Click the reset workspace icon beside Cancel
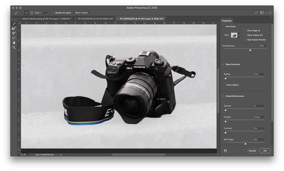The height and width of the screenshot is (171, 284). pos(225,151)
